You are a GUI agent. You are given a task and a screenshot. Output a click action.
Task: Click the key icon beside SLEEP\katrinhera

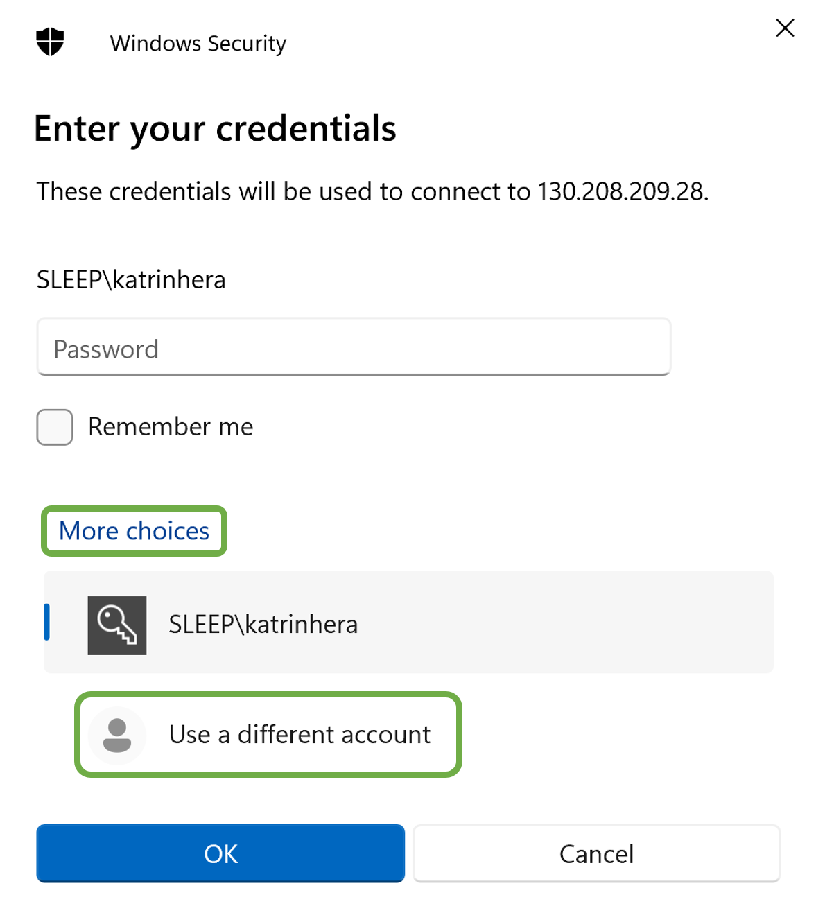tap(117, 625)
